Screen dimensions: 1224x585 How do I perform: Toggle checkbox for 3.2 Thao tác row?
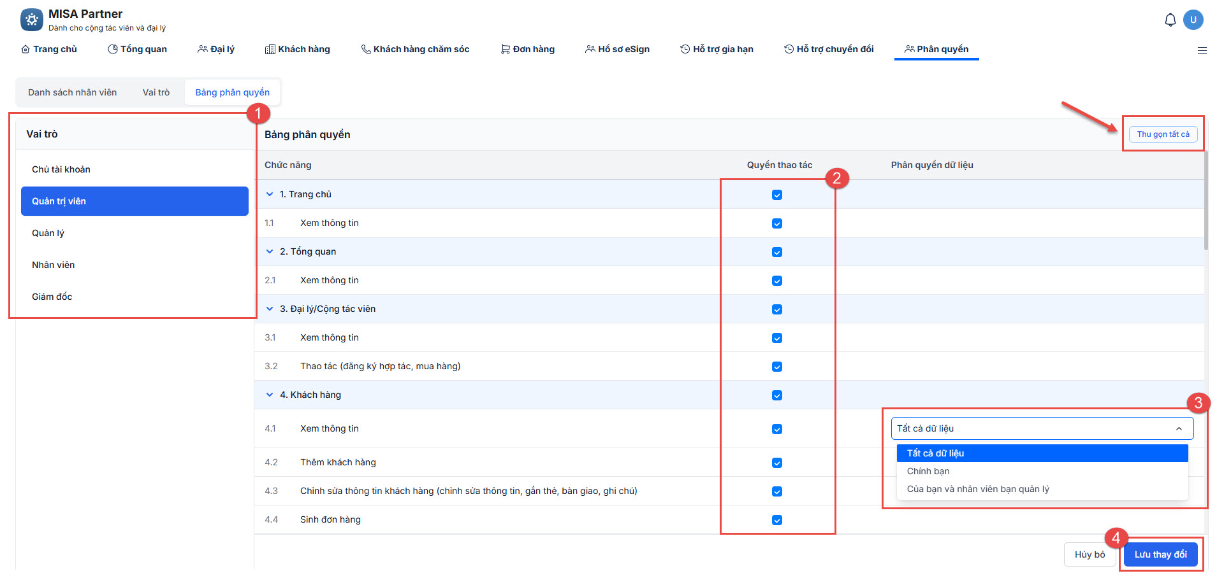[776, 367]
